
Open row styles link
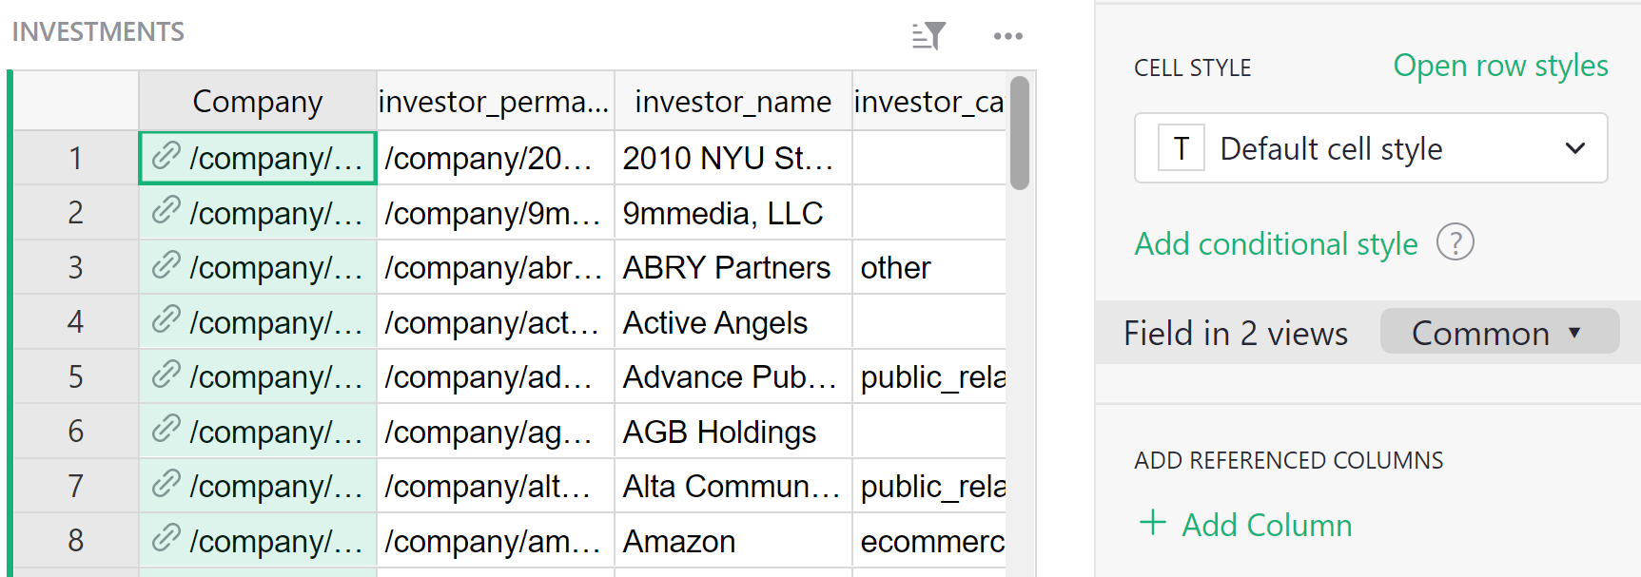(1500, 66)
